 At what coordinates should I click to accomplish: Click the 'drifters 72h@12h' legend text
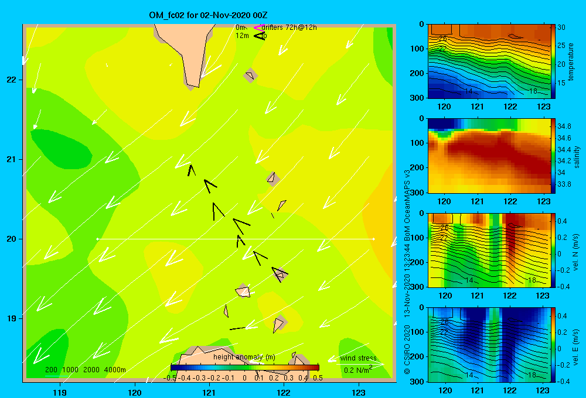pyautogui.click(x=289, y=28)
